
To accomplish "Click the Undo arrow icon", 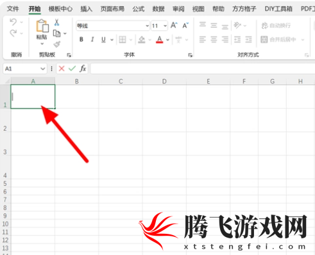I will 13,22.
